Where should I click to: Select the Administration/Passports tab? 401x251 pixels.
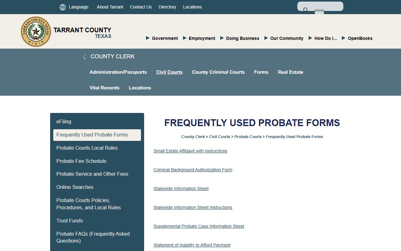118,72
